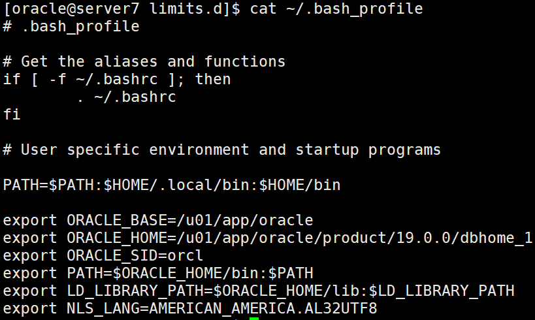Click the 'fi' line
535x320 pixels.
pos(12,114)
